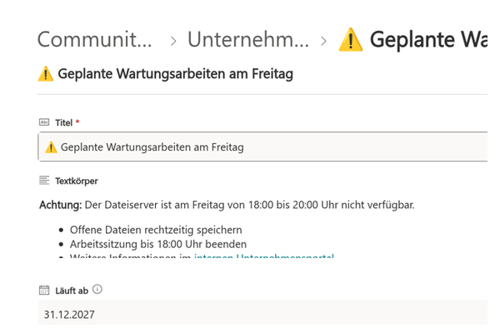Screen dimensions: 500x333
Task: Open the Communit… breadcrumb link
Action: click(94, 40)
